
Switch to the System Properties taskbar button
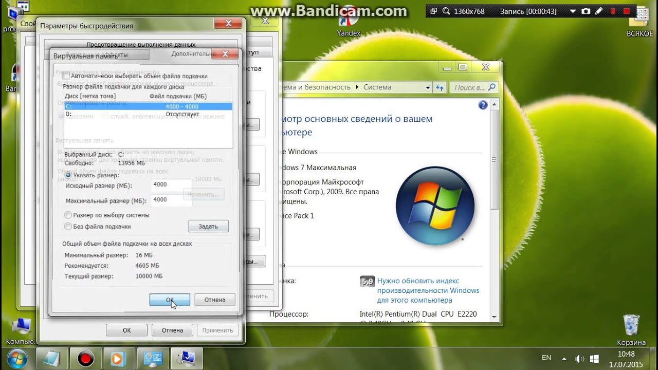coord(187,358)
